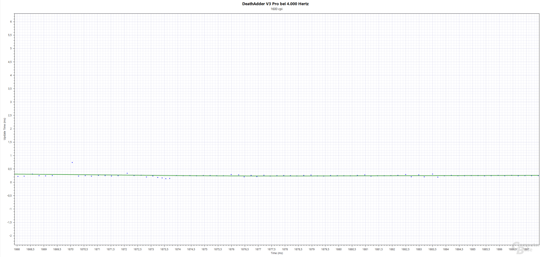Click the y-axis label 'Update Time (ms)'
Viewport: 543px width, 257px height.
point(5,129)
